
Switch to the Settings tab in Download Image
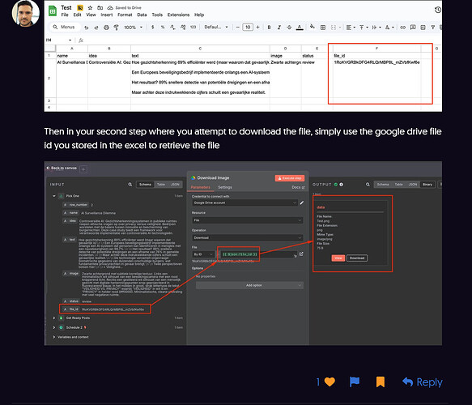pos(225,187)
